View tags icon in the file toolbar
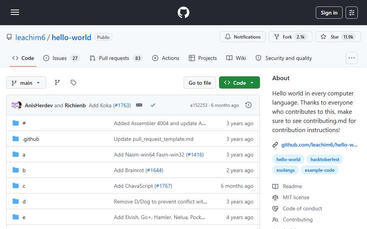The height and width of the screenshot is (229, 367). (73, 82)
